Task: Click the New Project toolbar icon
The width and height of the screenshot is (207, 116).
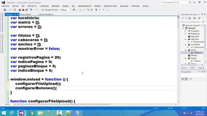Action: [15, 10]
